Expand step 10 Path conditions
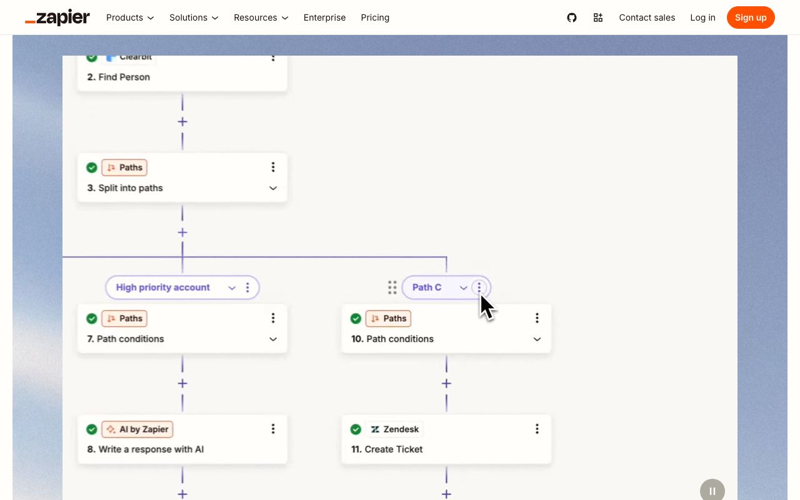 537,339
